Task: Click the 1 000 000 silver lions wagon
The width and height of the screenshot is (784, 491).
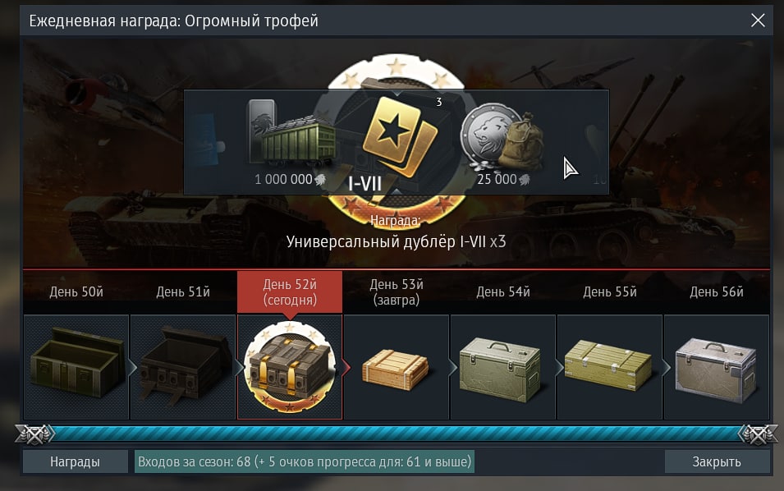Action: 291,132
